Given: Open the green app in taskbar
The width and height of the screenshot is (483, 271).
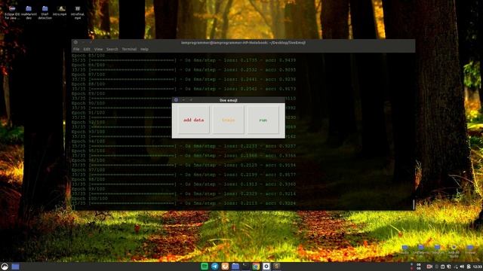Looking at the screenshot, I should 205,266.
